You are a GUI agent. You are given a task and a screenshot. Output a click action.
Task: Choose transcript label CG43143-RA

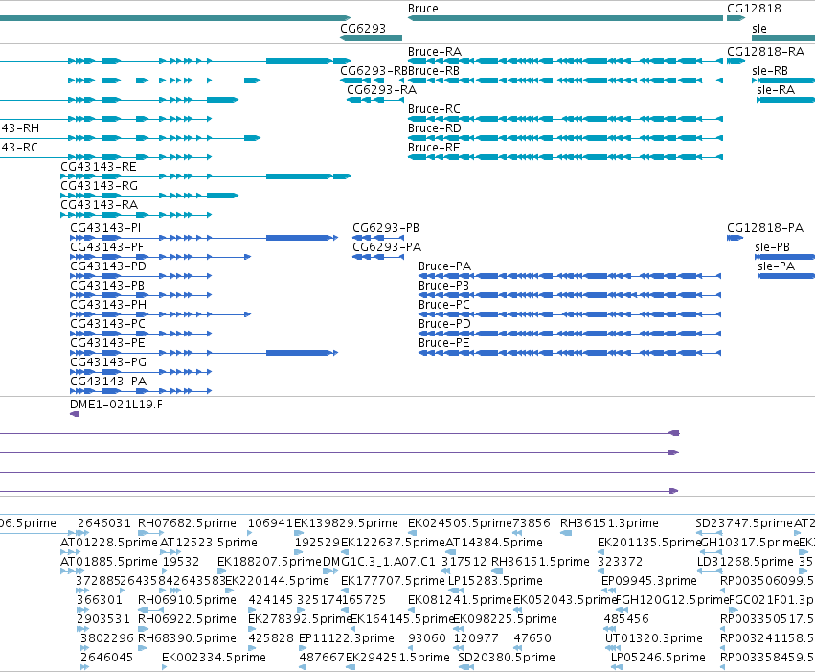tap(100, 205)
